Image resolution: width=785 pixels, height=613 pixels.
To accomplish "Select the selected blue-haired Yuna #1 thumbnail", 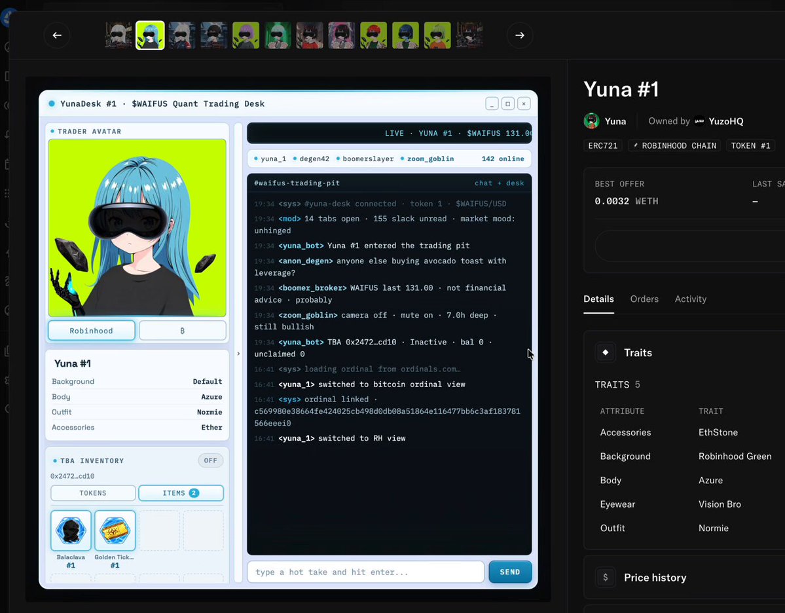I will click(150, 35).
